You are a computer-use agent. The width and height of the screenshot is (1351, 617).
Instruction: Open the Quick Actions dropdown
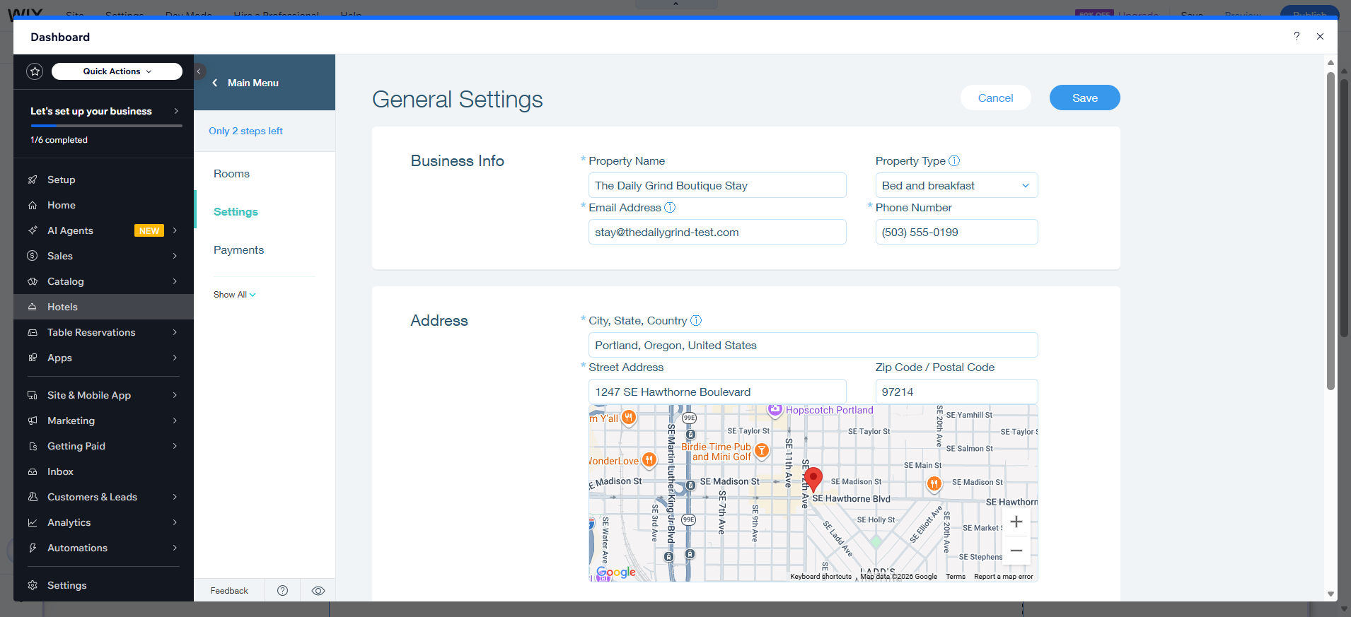click(117, 71)
